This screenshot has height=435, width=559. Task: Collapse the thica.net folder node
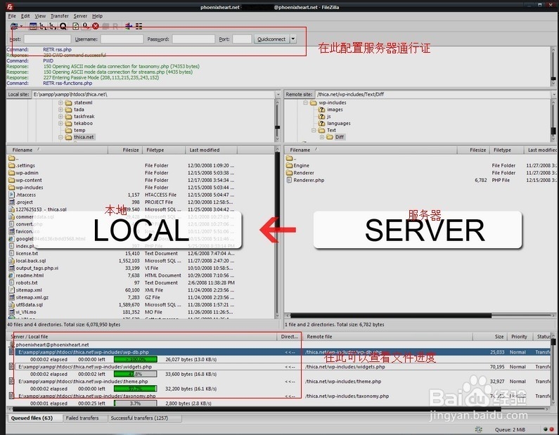pos(60,137)
